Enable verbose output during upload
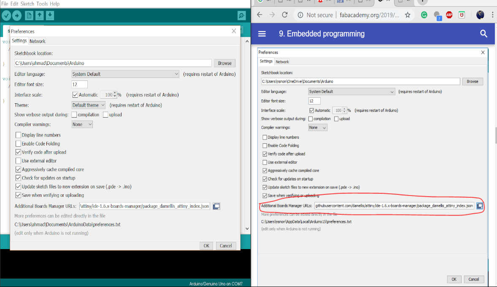497x287 pixels. tap(105, 115)
